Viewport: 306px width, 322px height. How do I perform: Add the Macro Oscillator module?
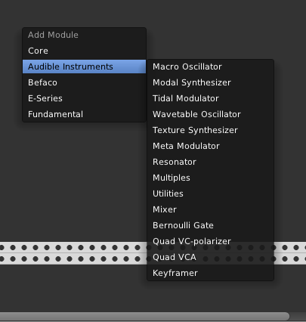[x=210, y=67]
